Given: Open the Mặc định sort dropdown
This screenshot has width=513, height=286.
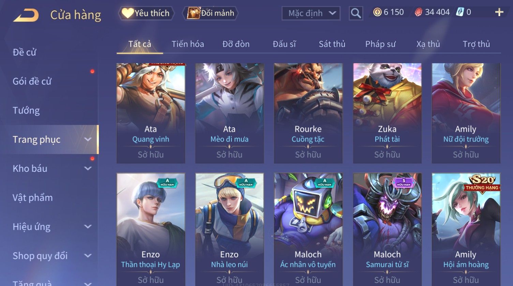Looking at the screenshot, I should coord(311,13).
